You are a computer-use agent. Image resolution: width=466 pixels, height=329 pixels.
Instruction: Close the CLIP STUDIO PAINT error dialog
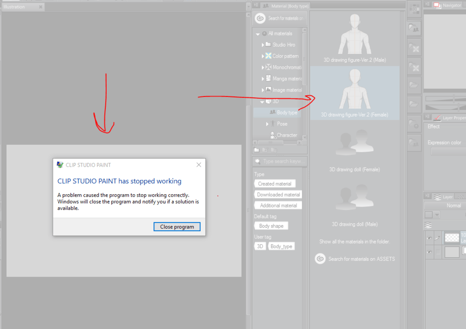coord(199,165)
